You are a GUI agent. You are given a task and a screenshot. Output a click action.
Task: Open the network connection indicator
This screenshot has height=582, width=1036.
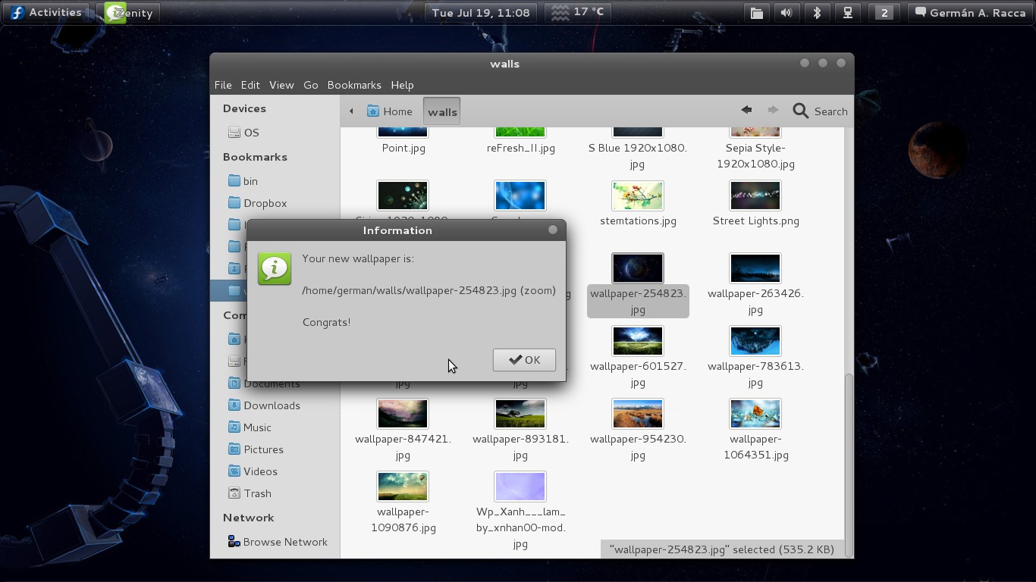coord(848,12)
